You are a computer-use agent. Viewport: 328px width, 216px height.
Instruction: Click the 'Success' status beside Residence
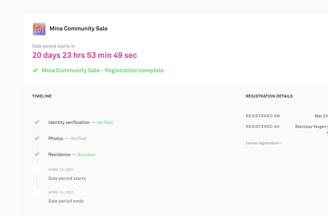87,155
